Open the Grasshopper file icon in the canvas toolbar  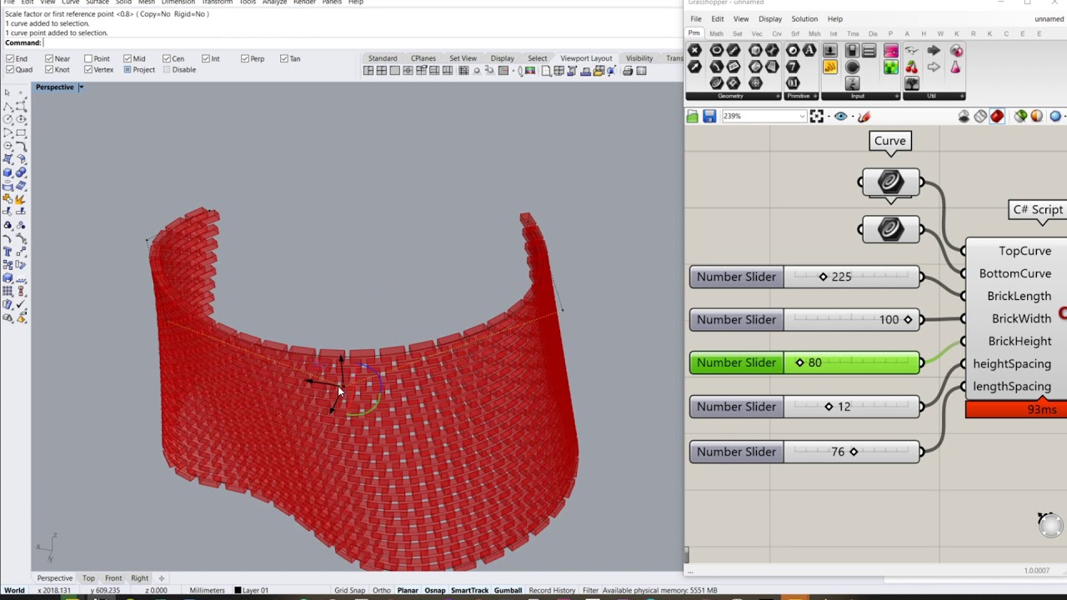coord(692,117)
